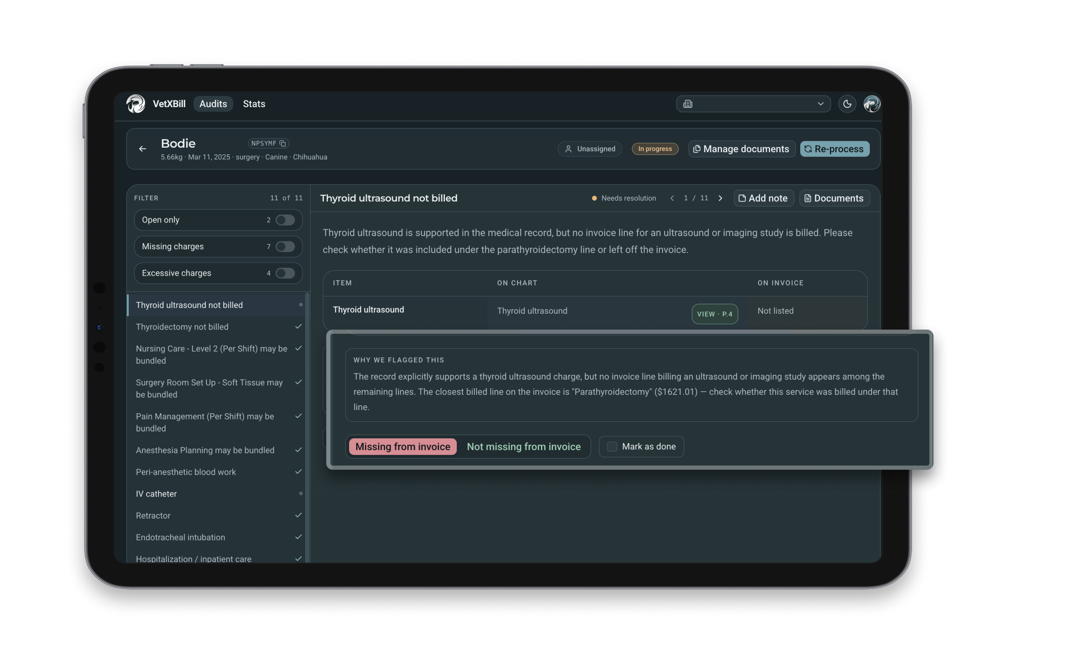Image resolution: width=1069 pixels, height=650 pixels.
Task: Click the Needs resolution status label
Action: pyautogui.click(x=624, y=198)
